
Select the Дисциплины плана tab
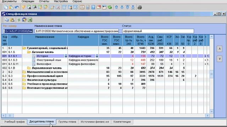pos(41,122)
